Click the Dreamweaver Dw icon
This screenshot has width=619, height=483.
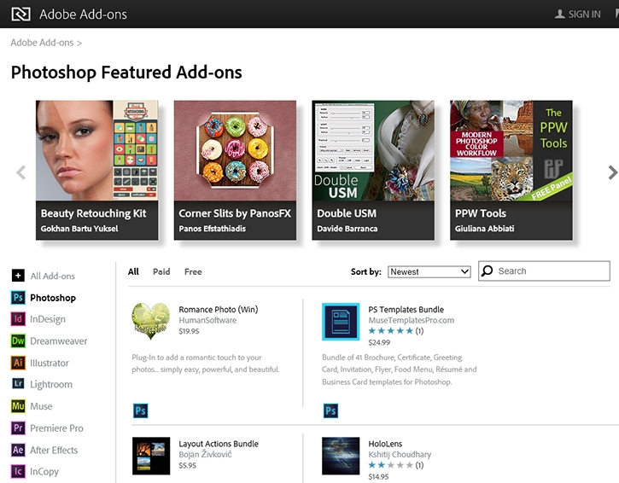(18, 341)
